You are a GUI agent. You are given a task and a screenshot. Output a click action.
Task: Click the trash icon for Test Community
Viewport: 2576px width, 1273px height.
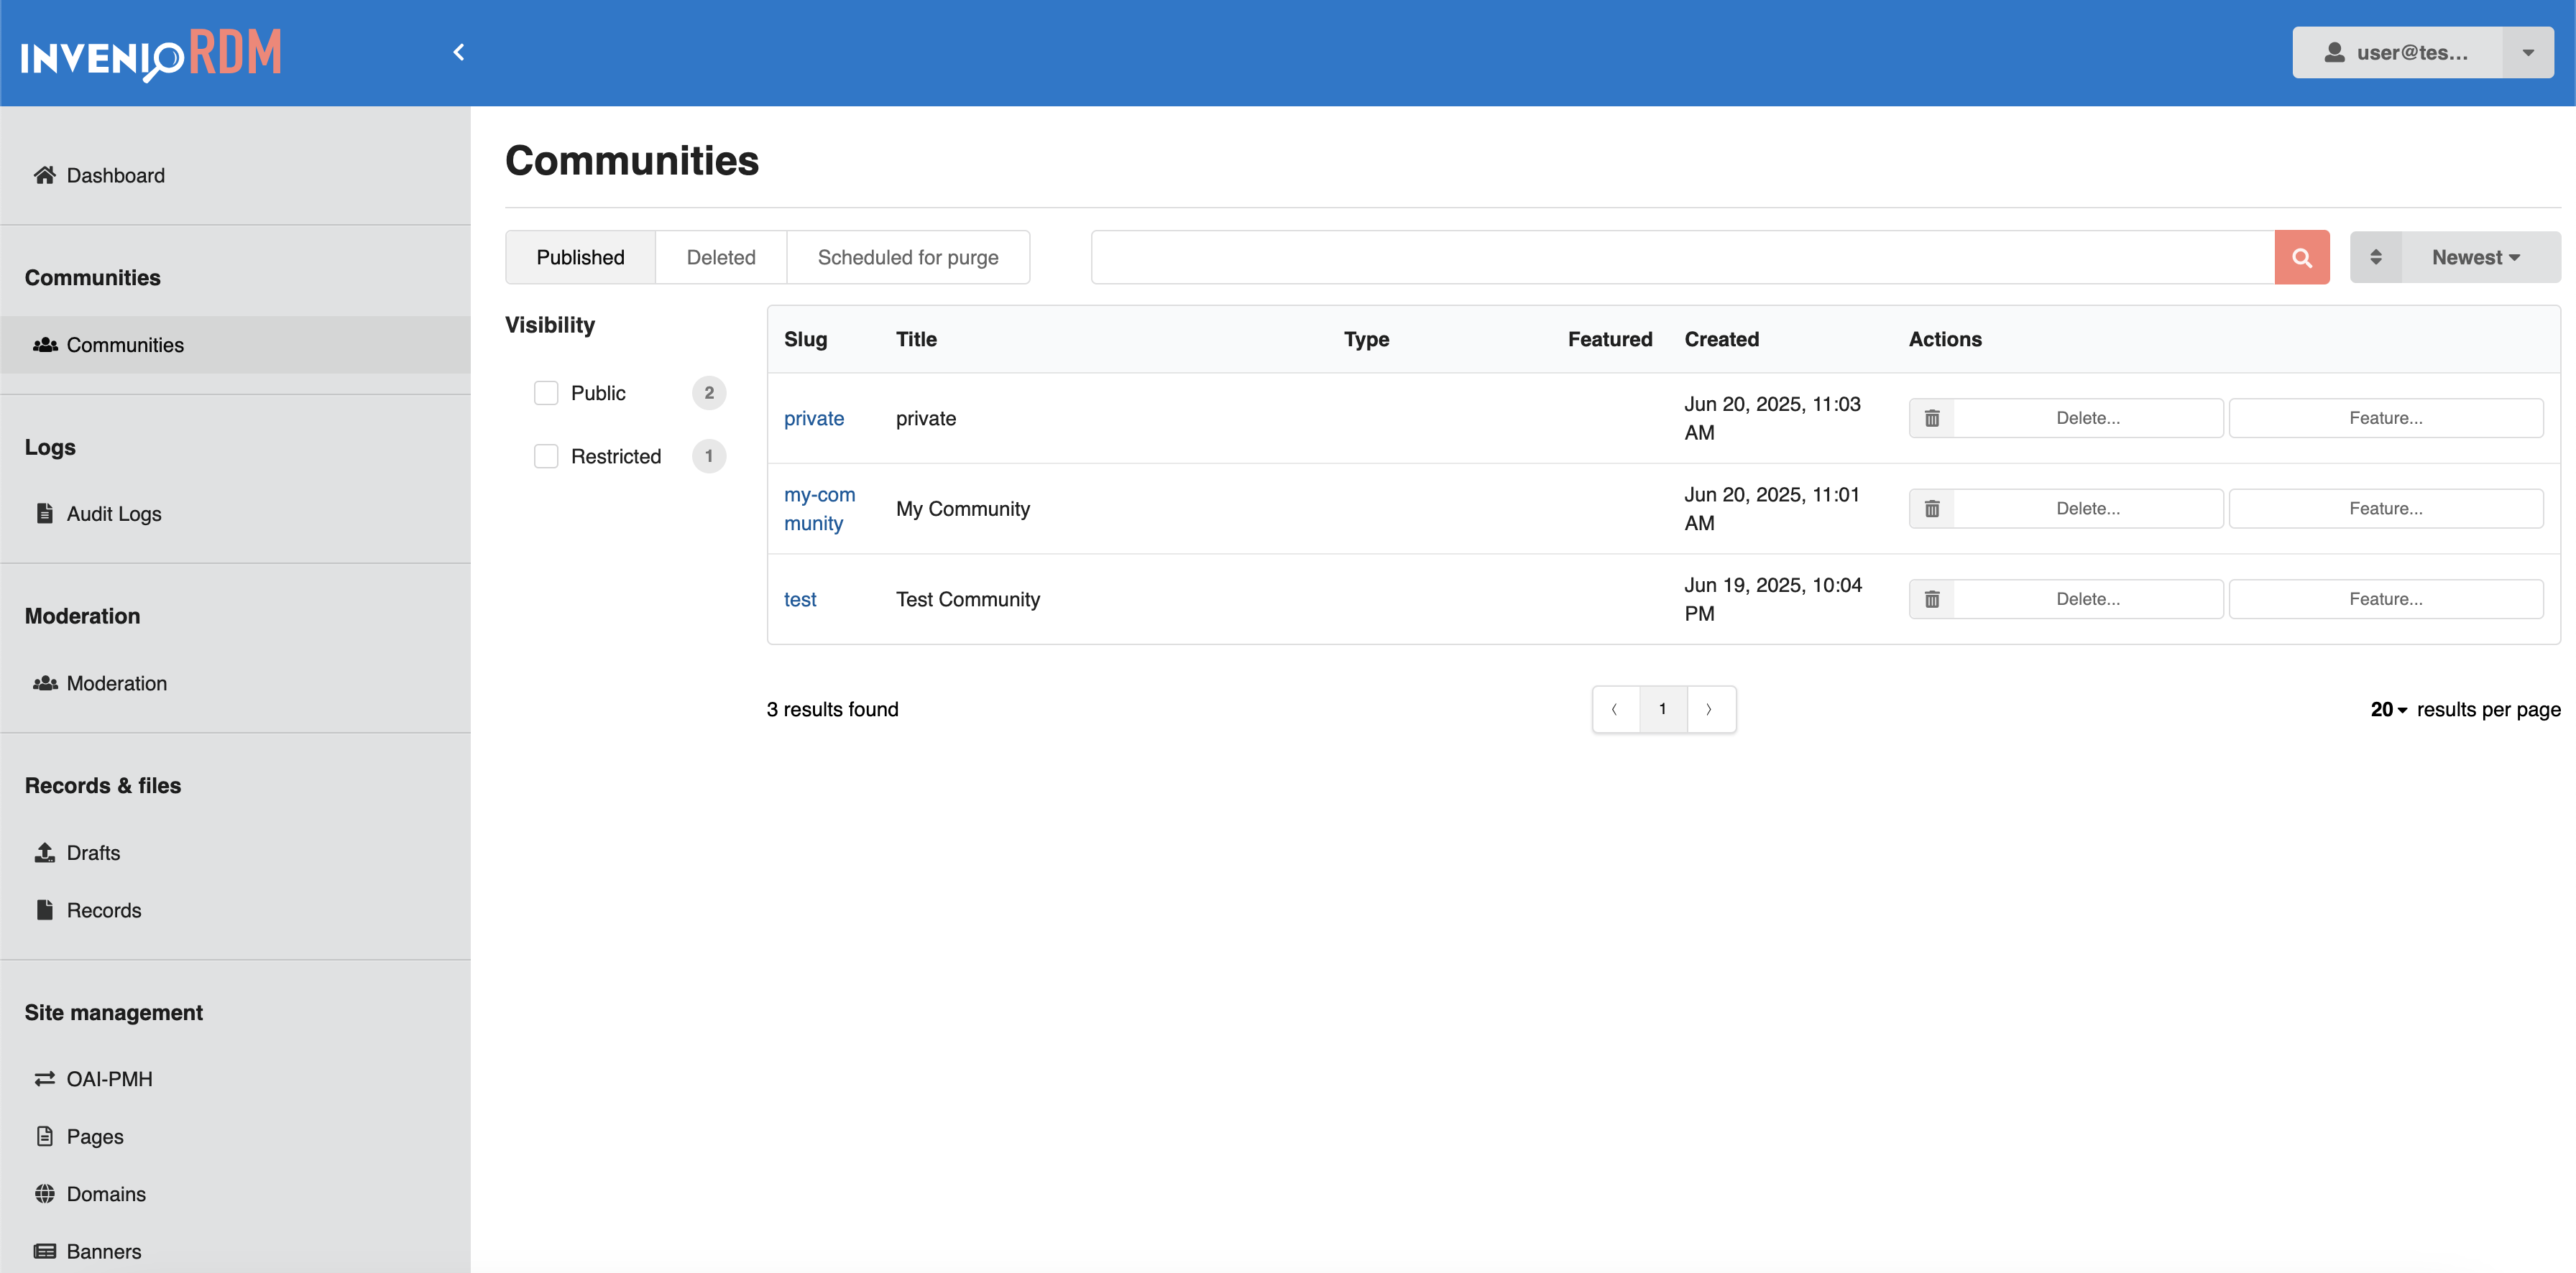(x=1931, y=600)
